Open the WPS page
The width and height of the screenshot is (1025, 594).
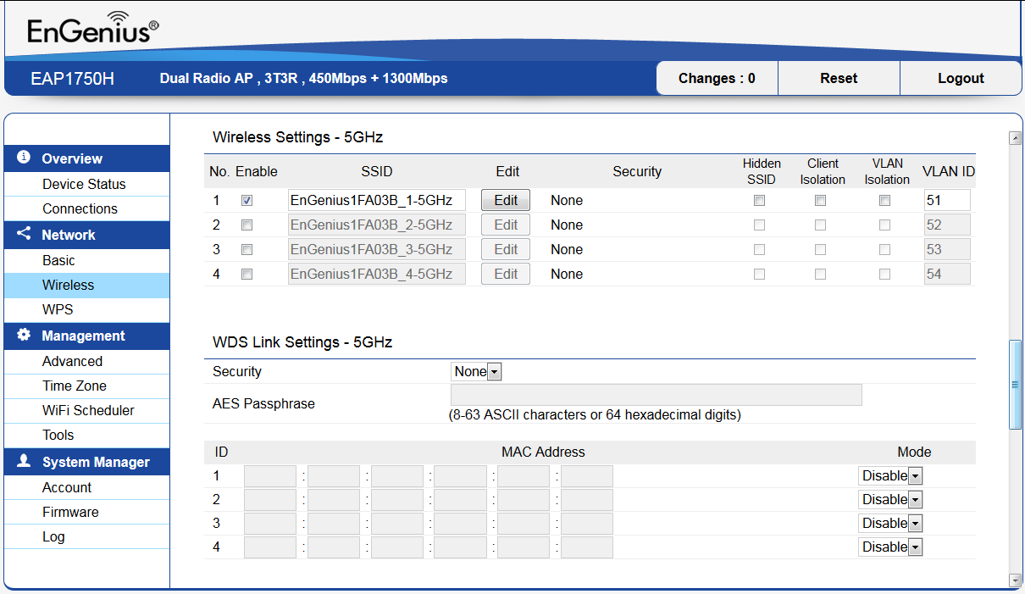[x=58, y=309]
